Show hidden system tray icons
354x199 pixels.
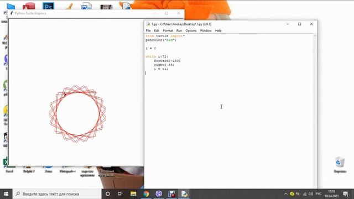point(285,194)
